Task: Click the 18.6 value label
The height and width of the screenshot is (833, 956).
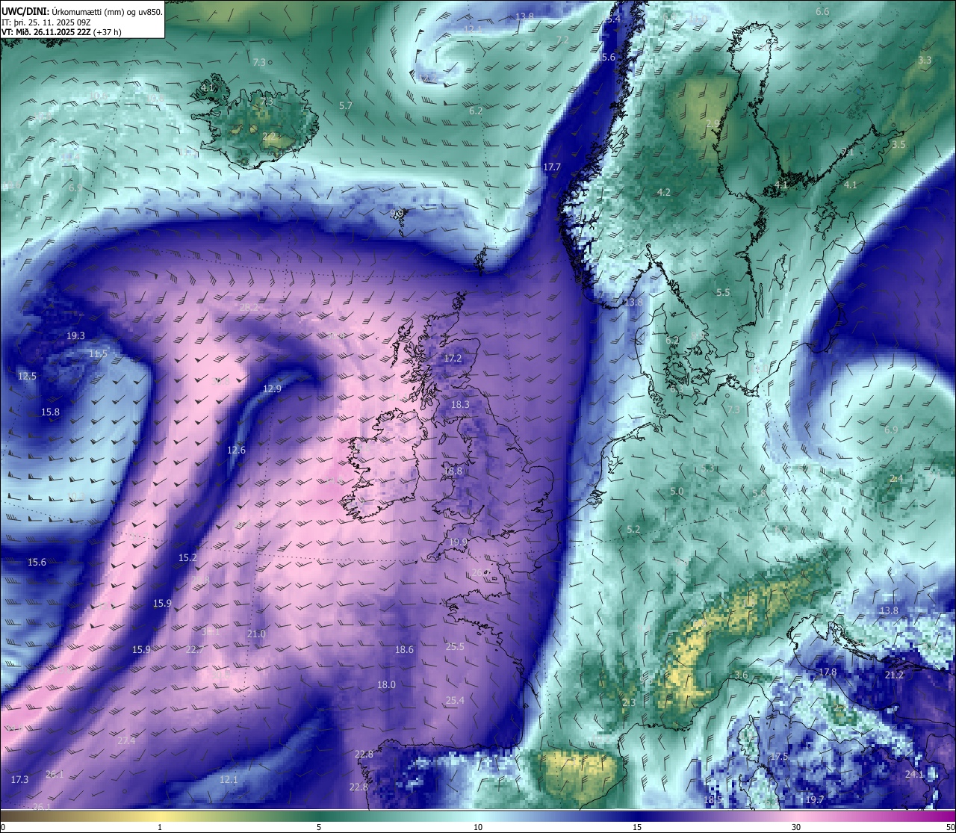Action: point(404,650)
